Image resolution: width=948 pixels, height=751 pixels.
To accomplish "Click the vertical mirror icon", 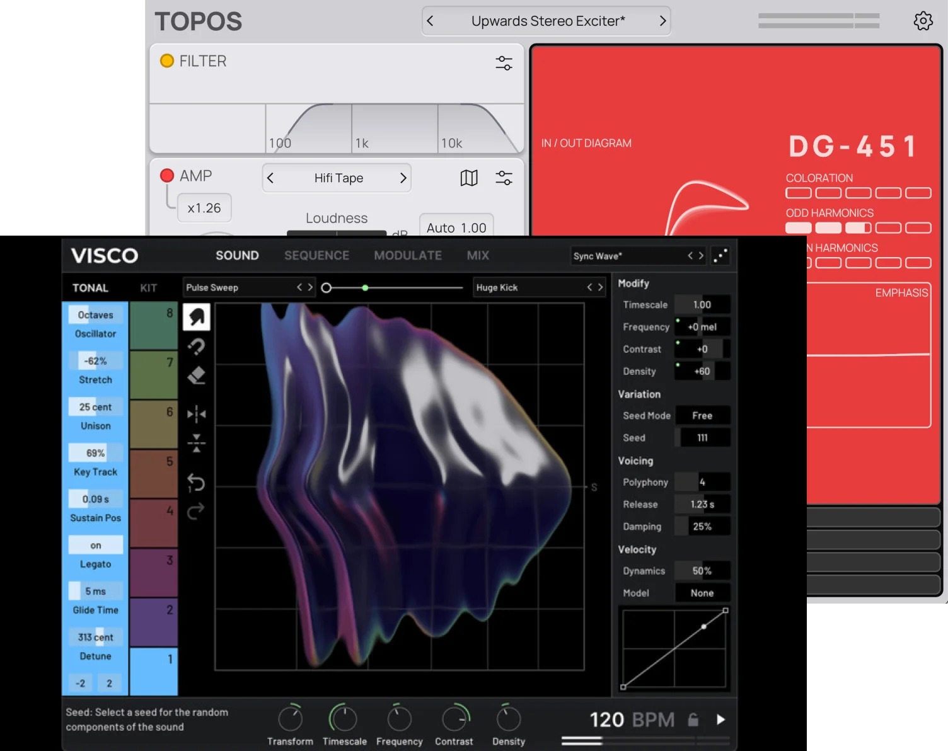I will coord(196,443).
